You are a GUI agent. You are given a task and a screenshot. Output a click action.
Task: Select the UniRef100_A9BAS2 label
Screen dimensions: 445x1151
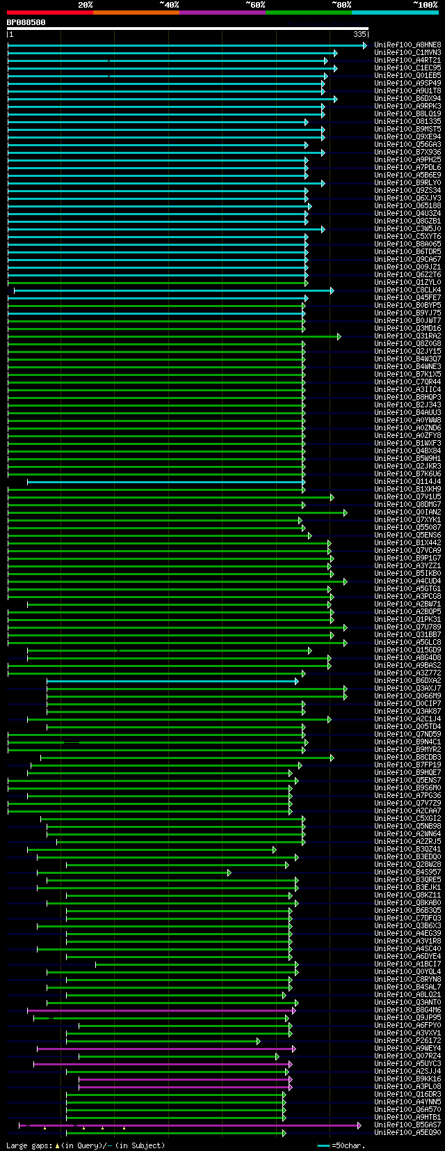[x=407, y=665]
